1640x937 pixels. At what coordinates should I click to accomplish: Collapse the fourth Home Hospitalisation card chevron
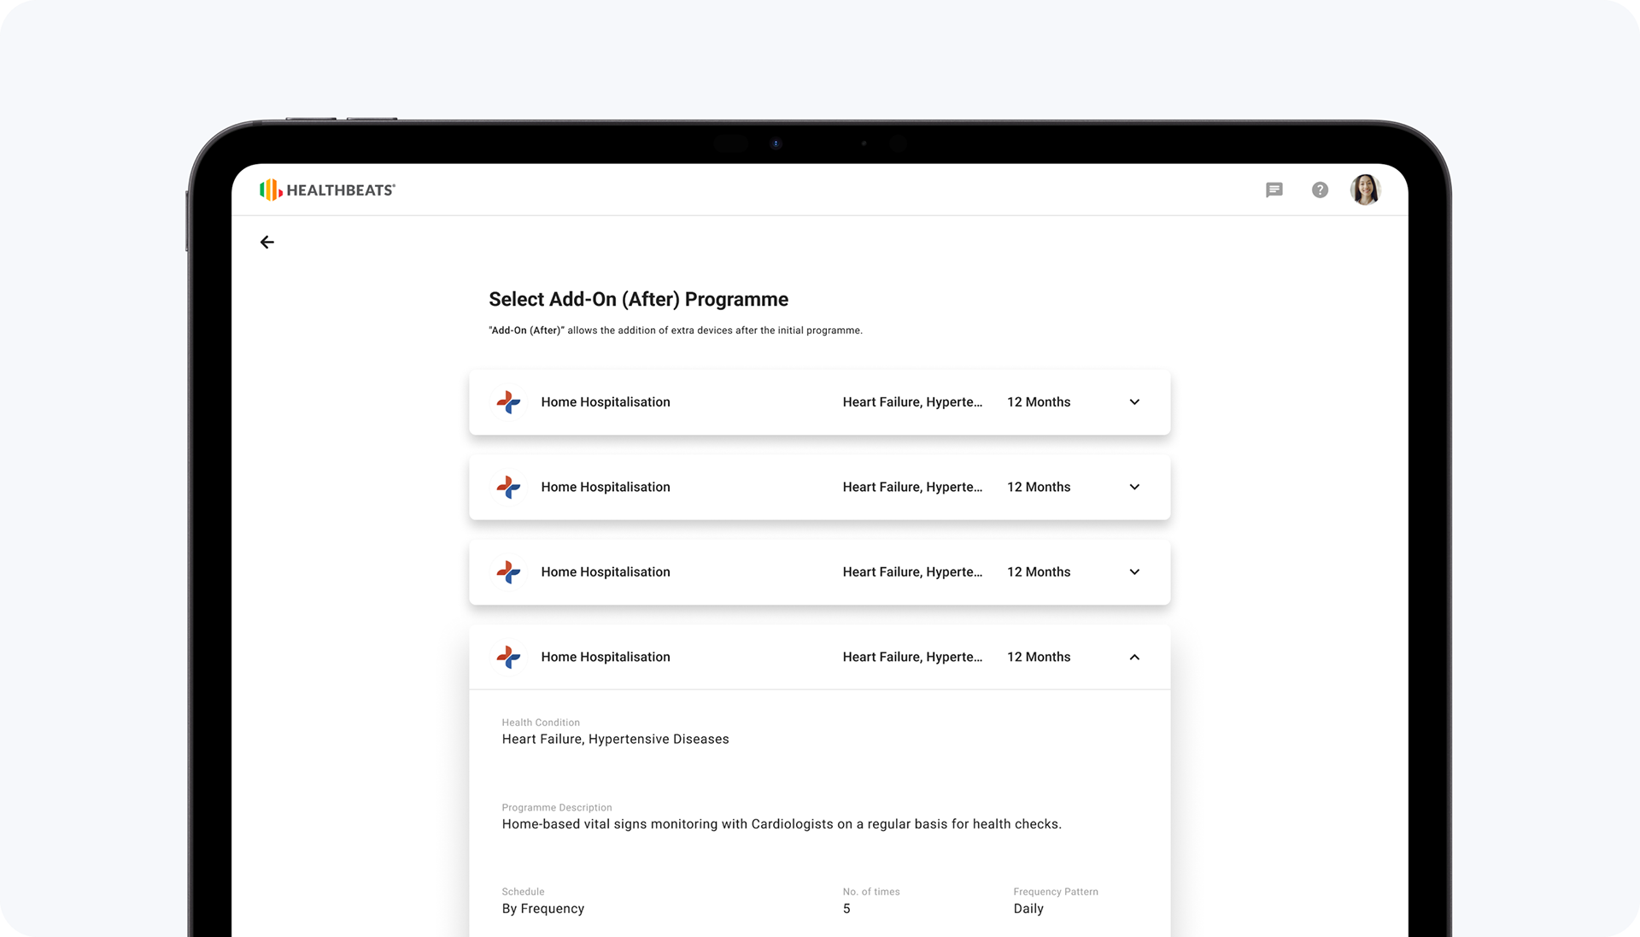(1134, 657)
